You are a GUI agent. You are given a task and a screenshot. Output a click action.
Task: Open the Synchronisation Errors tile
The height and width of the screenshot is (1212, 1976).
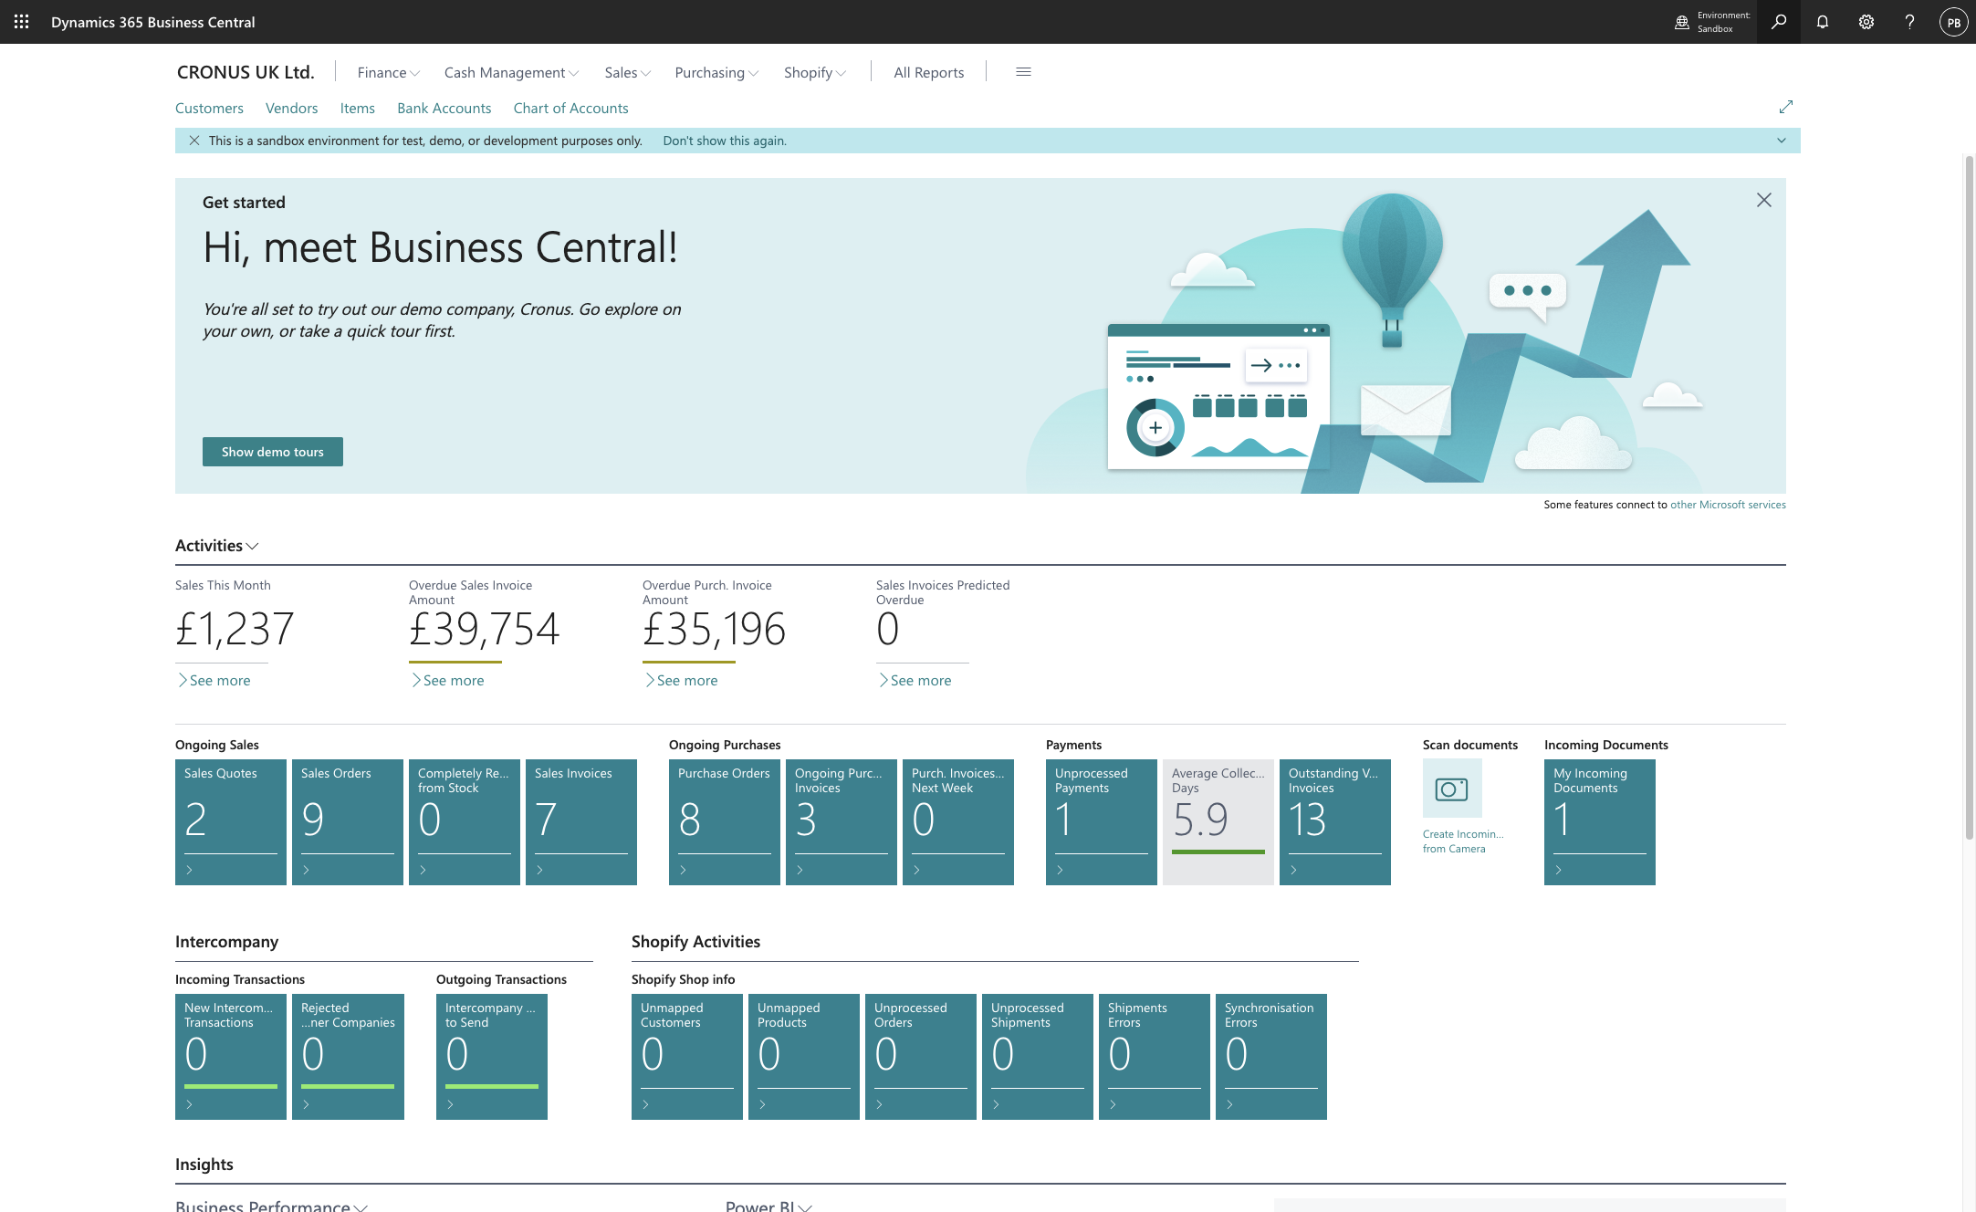(x=1271, y=1056)
